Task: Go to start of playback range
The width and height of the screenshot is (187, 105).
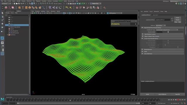Action: point(169,100)
